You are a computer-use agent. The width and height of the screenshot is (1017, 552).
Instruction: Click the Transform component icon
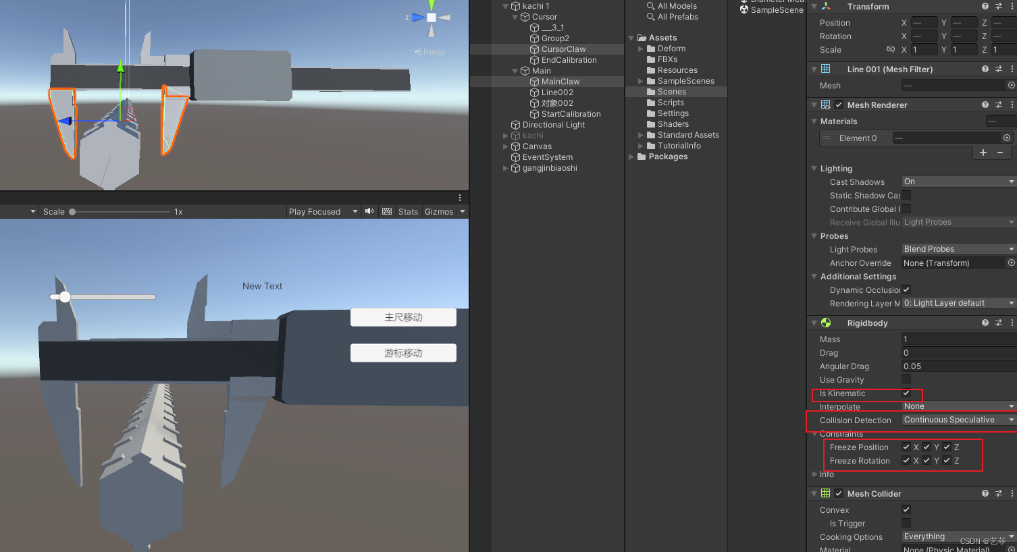point(825,6)
